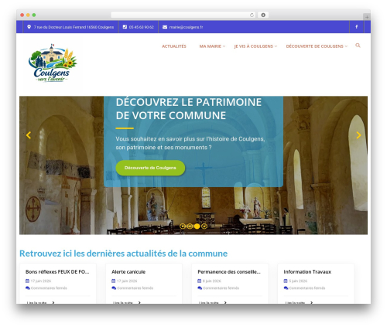Image resolution: width=387 pixels, height=327 pixels.
Task: Select first slider pagination dot
Action: pyautogui.click(x=183, y=227)
